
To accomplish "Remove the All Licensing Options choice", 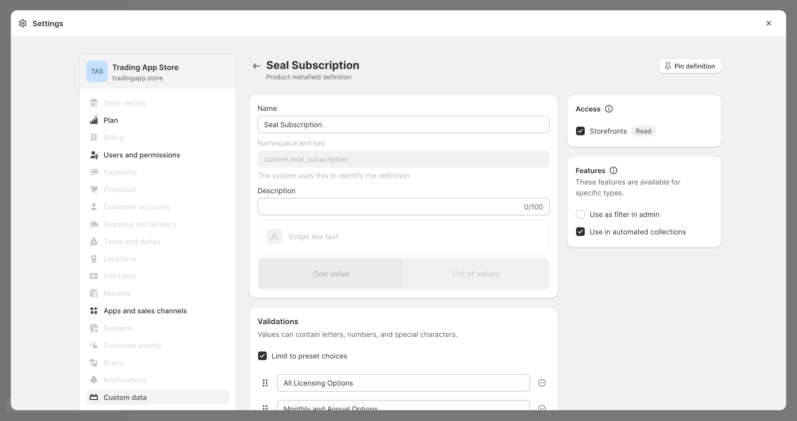I will (541, 383).
